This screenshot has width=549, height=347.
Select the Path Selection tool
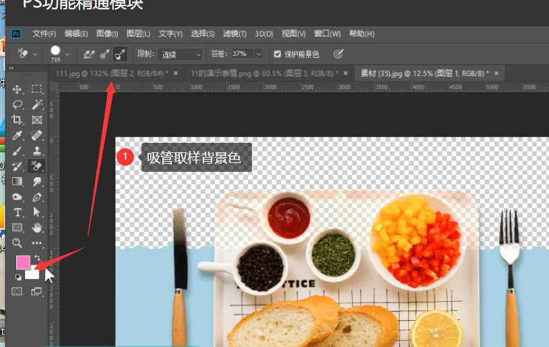pos(37,212)
